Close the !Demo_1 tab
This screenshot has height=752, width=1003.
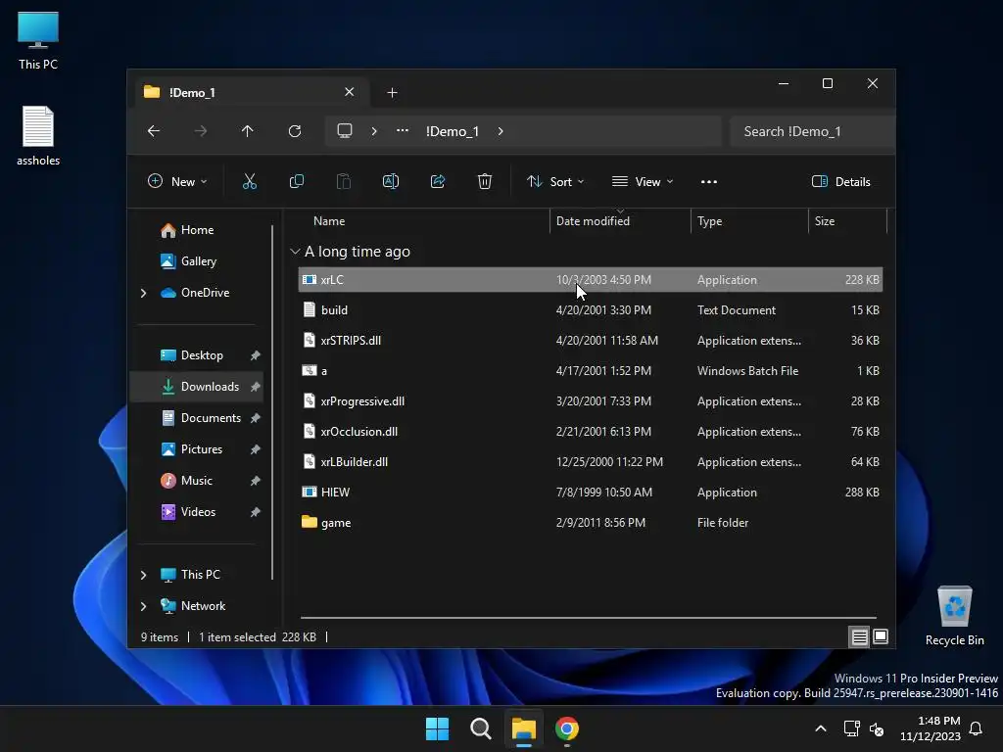(x=350, y=92)
